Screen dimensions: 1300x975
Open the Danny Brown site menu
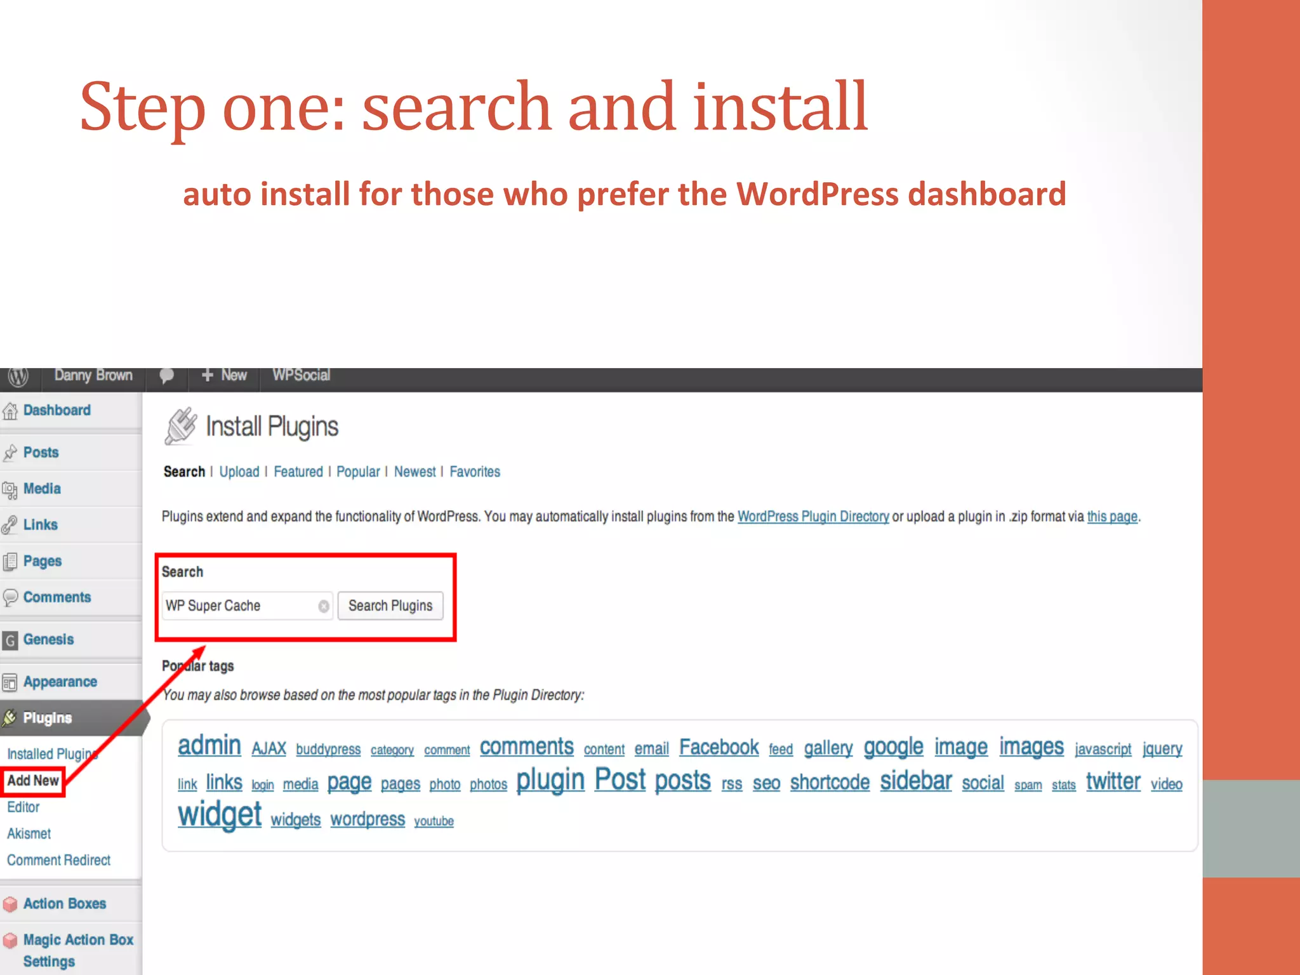(93, 375)
